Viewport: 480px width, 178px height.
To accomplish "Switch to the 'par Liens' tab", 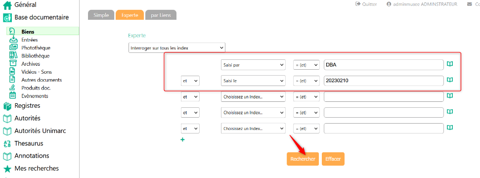I will (x=161, y=15).
